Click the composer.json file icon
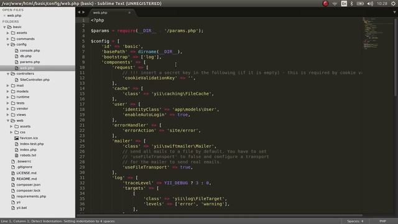 tap(13, 185)
